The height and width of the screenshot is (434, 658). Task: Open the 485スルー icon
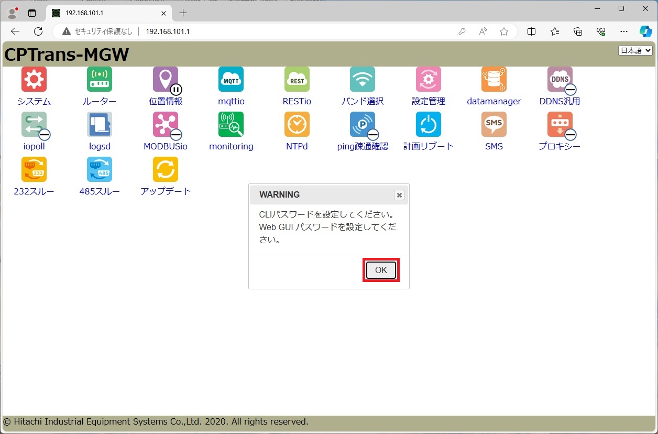[100, 170]
